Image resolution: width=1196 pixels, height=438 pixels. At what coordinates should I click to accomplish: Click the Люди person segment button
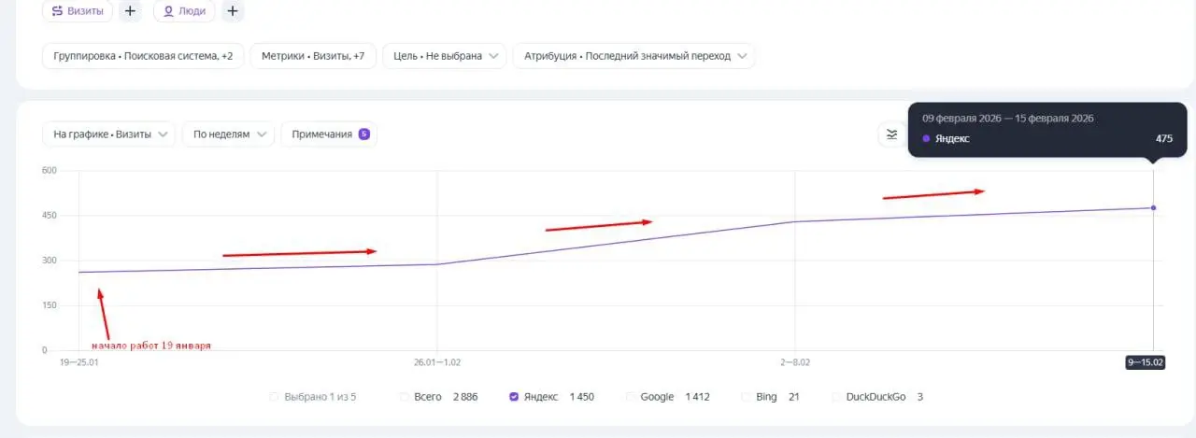184,11
